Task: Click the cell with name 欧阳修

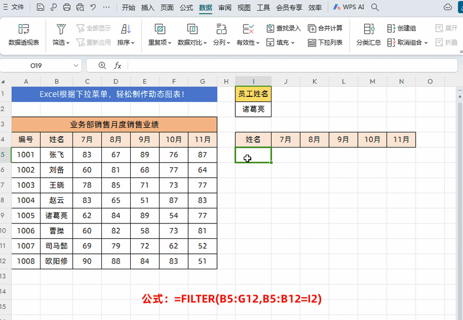Action: click(x=57, y=261)
